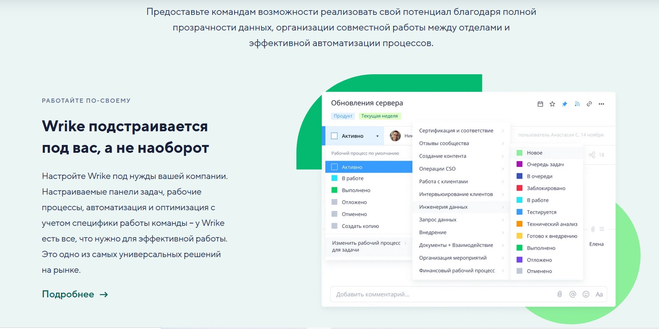Check the highlighted Активно box in list
This screenshot has width=659, height=329.
(x=334, y=167)
